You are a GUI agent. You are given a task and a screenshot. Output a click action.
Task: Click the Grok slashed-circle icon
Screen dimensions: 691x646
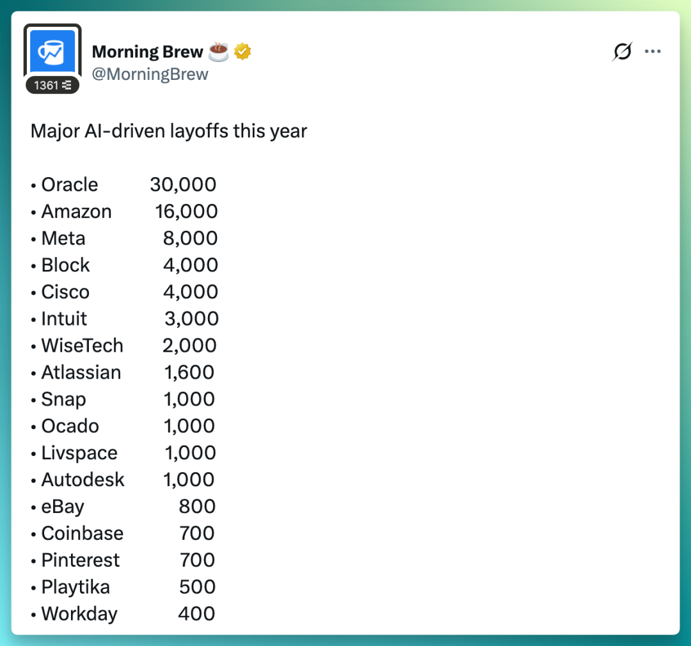[623, 52]
